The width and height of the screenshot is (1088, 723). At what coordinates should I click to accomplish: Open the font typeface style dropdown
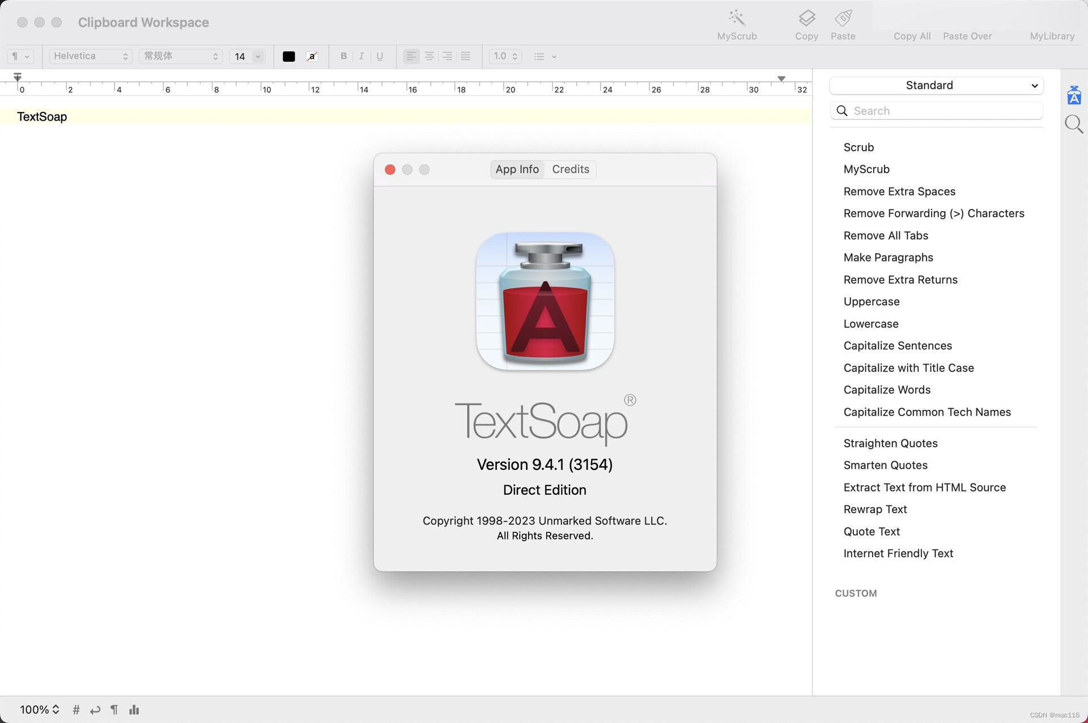click(181, 56)
